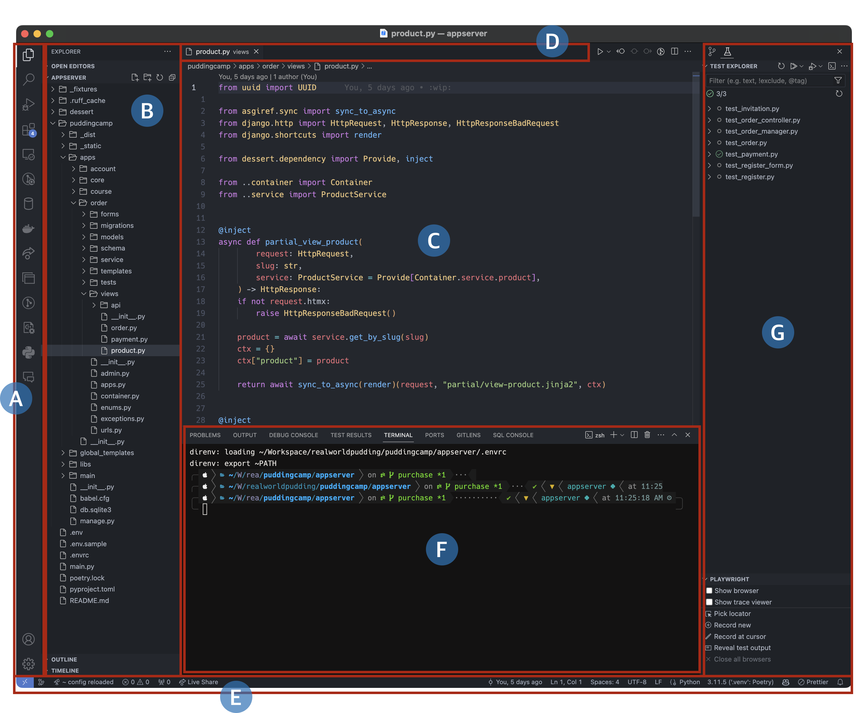This screenshot has height=713, width=868.
Task: Switch to the SQL CONSOLE tab
Action: click(x=513, y=435)
